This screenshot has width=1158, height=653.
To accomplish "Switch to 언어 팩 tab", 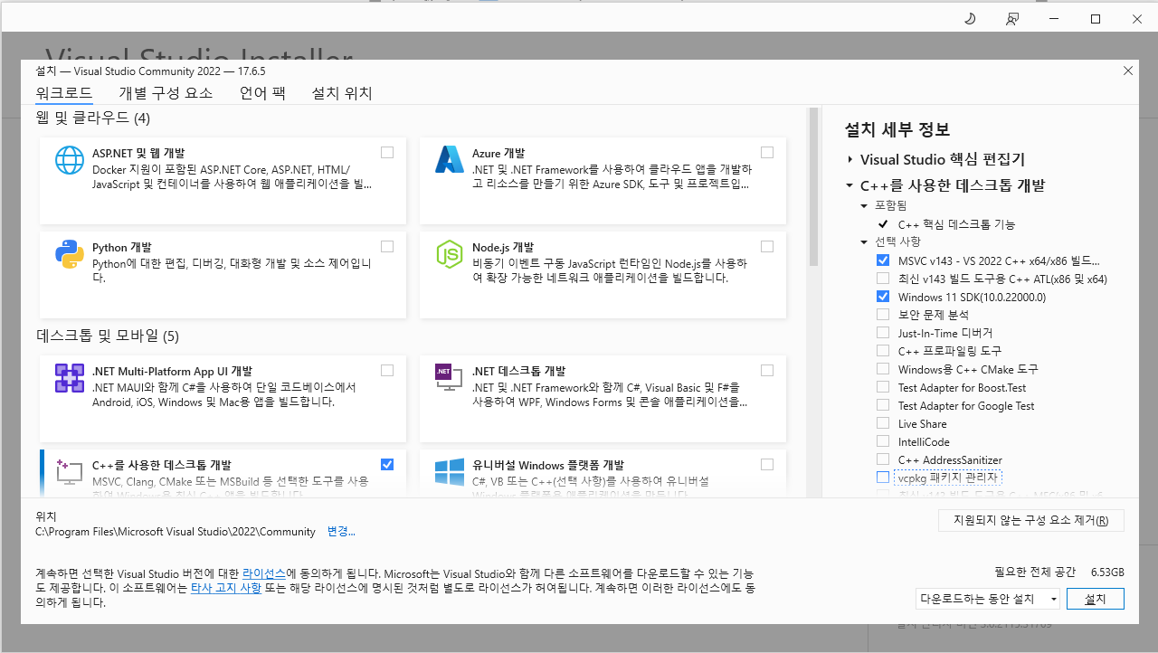I will tap(262, 93).
